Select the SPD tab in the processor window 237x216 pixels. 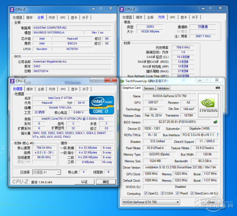coord(63,89)
